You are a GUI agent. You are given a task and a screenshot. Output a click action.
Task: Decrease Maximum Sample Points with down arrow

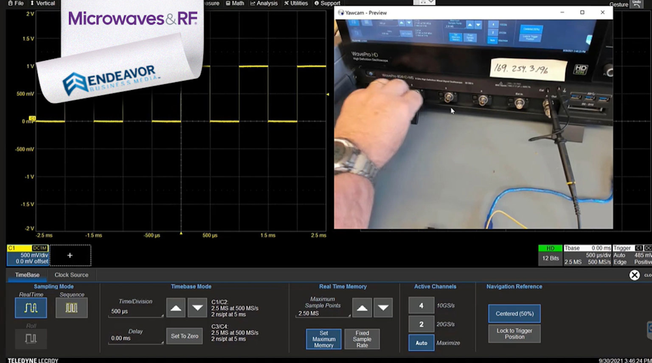click(x=383, y=308)
